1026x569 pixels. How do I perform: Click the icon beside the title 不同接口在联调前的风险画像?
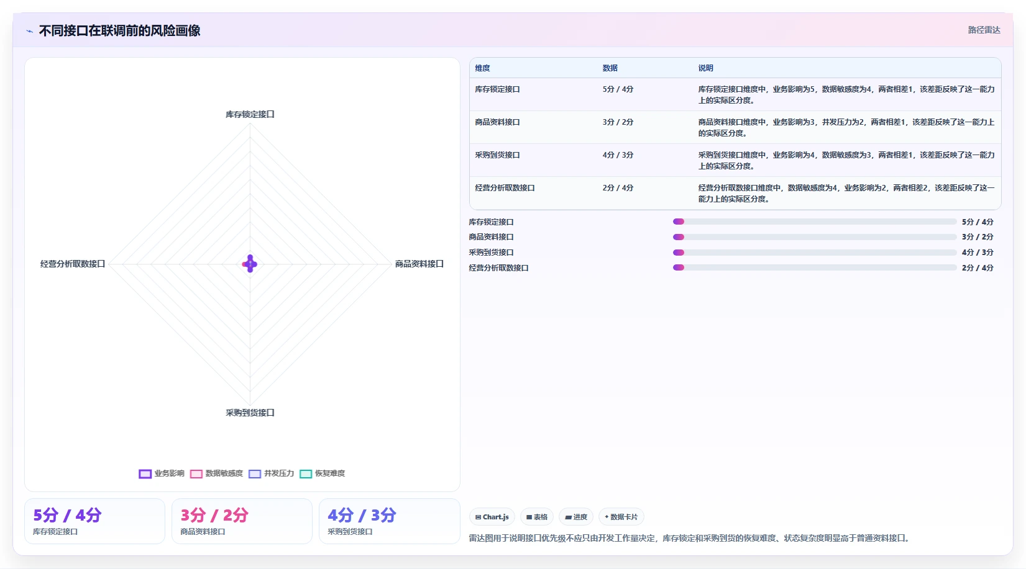(x=29, y=31)
